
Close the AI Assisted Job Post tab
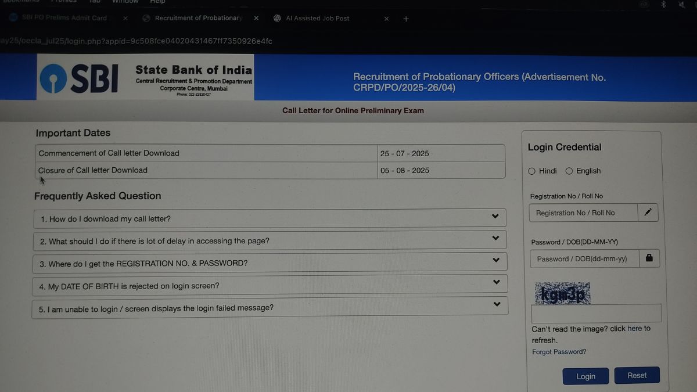(386, 19)
